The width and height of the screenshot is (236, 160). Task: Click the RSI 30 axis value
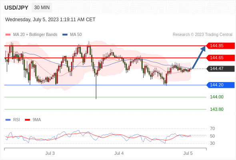pos(212,143)
